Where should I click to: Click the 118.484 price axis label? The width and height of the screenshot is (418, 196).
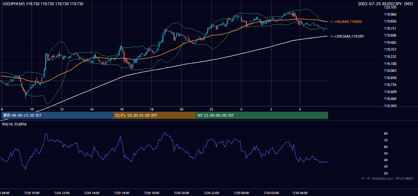pyautogui.click(x=391, y=99)
